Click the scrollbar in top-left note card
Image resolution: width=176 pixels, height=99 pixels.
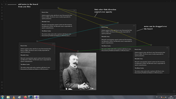click(76, 15)
